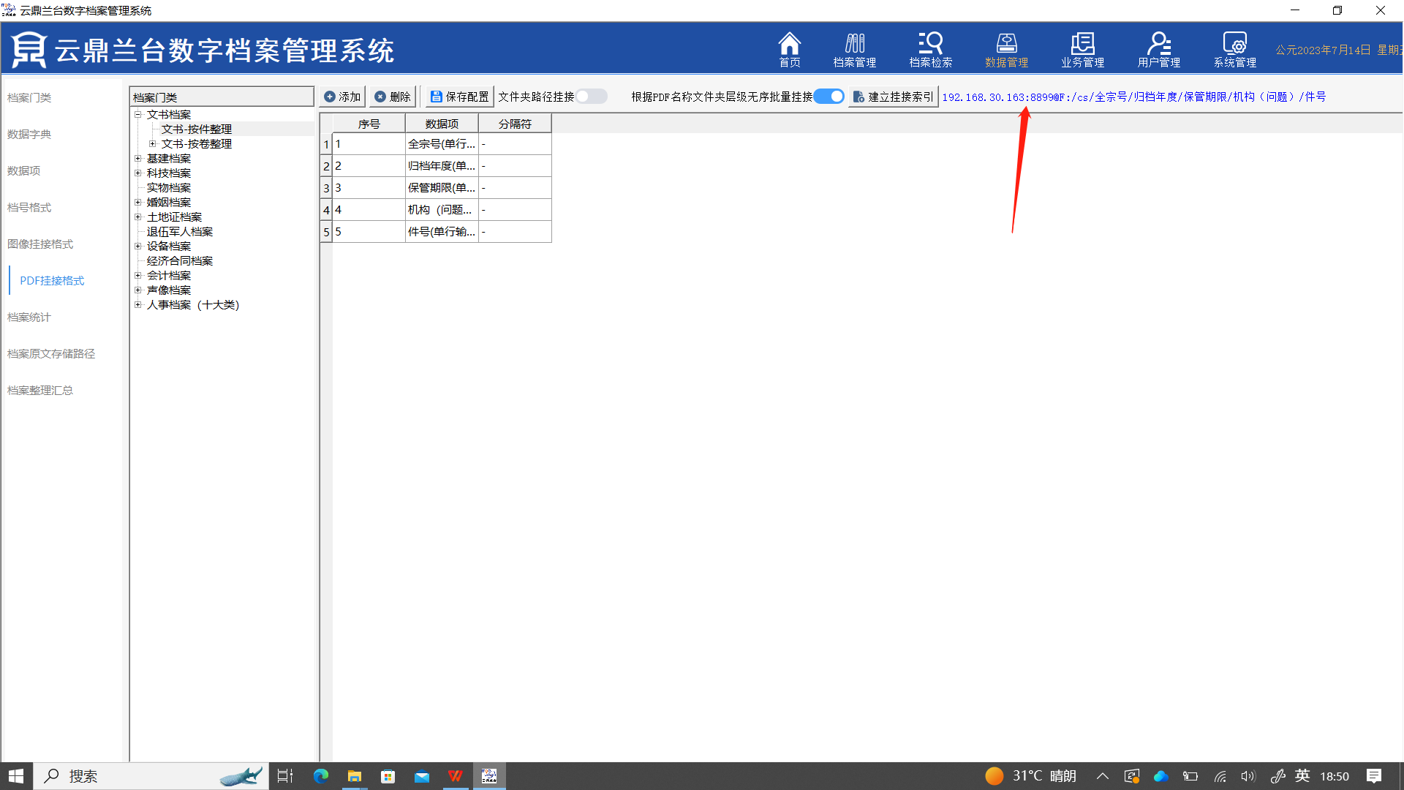1404x790 pixels.
Task: Open 用户管理 user management icon
Action: click(x=1158, y=49)
